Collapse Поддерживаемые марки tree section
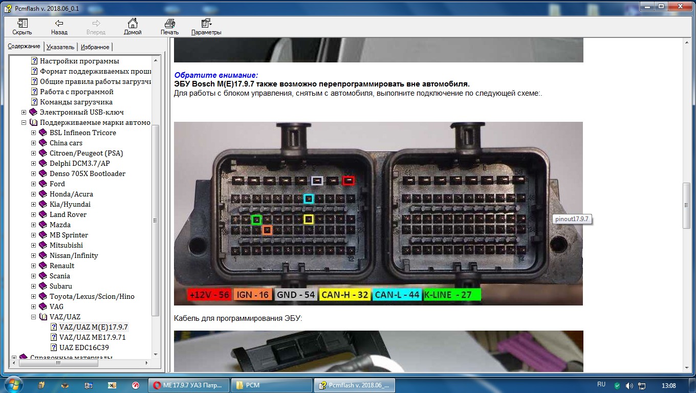Viewport: 696px width, 393px height. pyautogui.click(x=24, y=122)
